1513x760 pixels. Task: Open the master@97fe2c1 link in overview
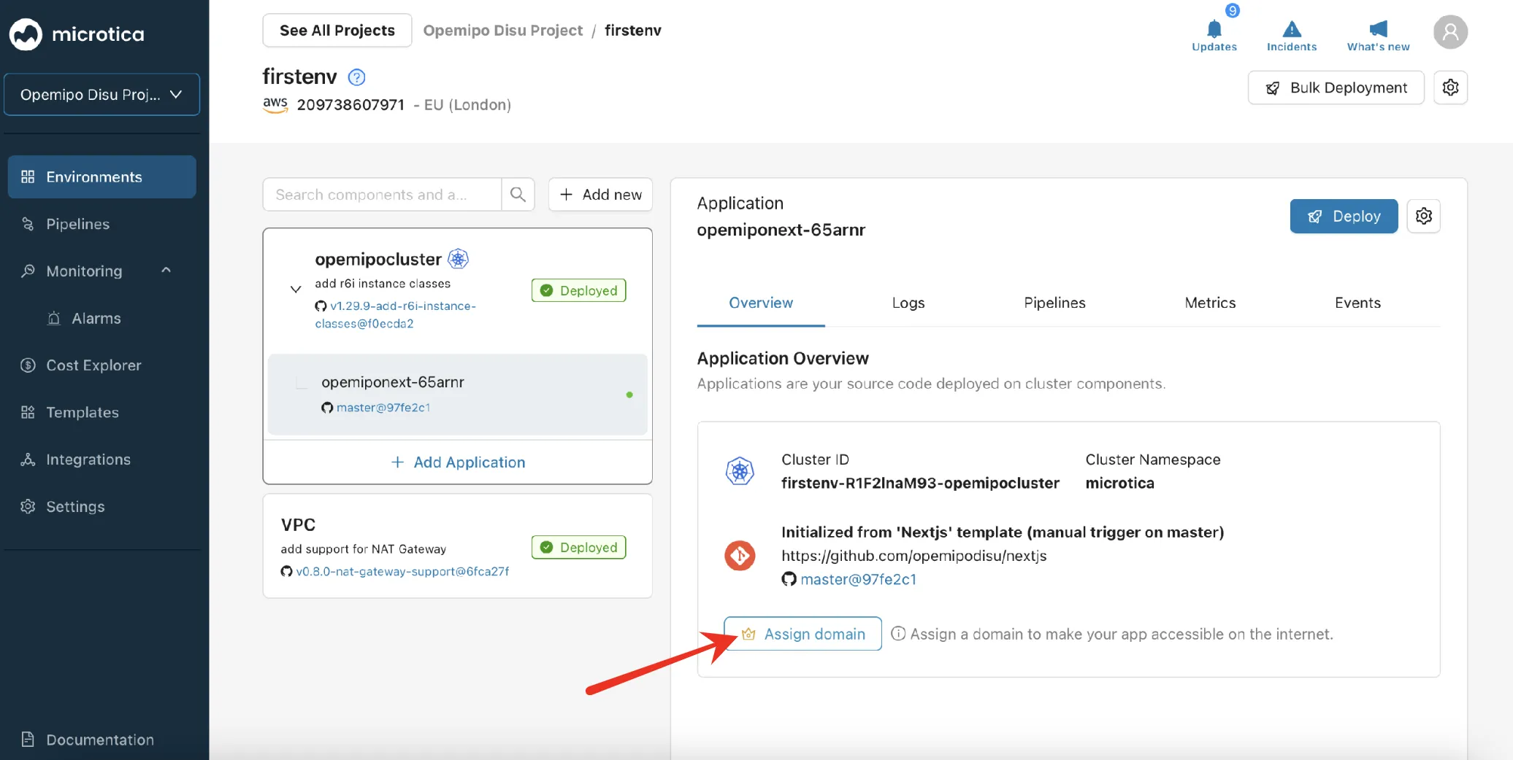pos(858,579)
